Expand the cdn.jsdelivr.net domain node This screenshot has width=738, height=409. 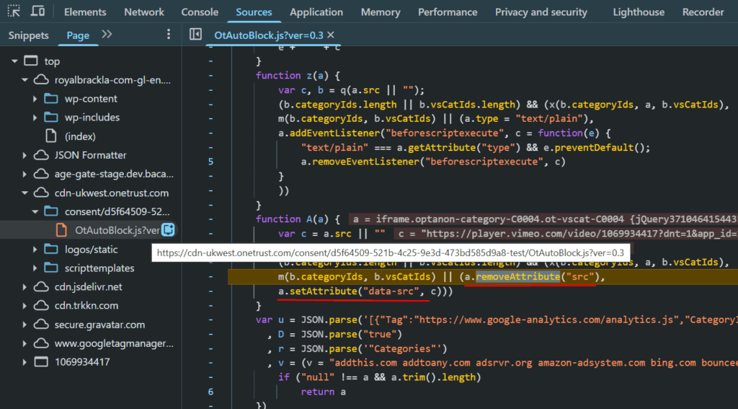tap(25, 287)
